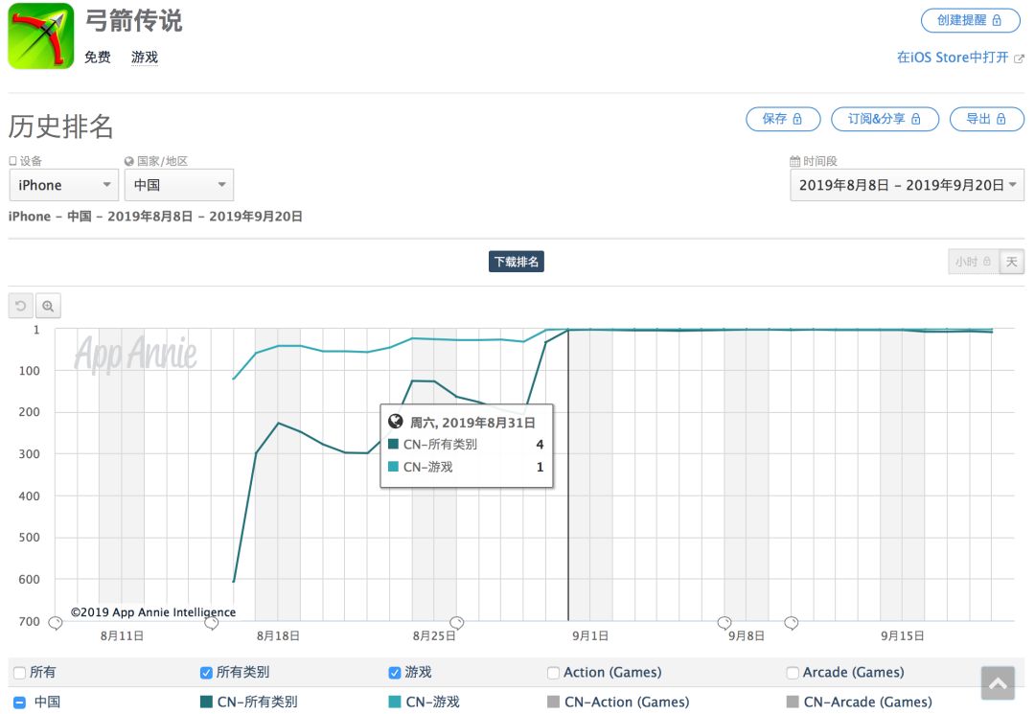Screen dimensions: 1035x714
Task: Enable the Arcade (Games) checkbox
Action: pyautogui.click(x=793, y=673)
